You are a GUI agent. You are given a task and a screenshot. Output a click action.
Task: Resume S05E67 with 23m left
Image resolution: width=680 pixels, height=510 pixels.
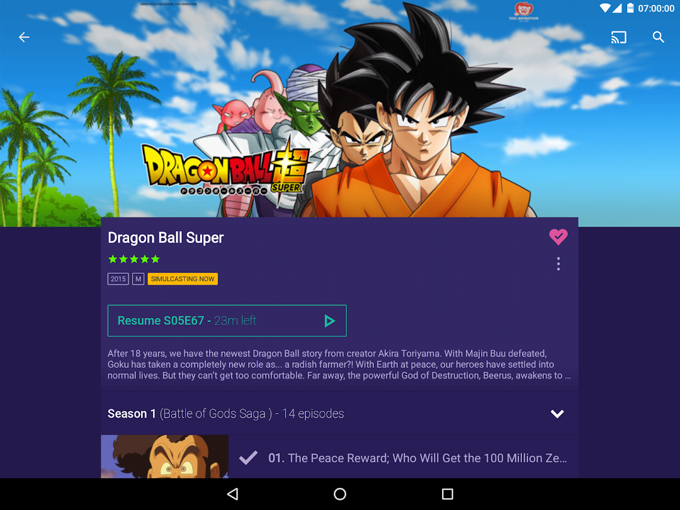coord(227,321)
